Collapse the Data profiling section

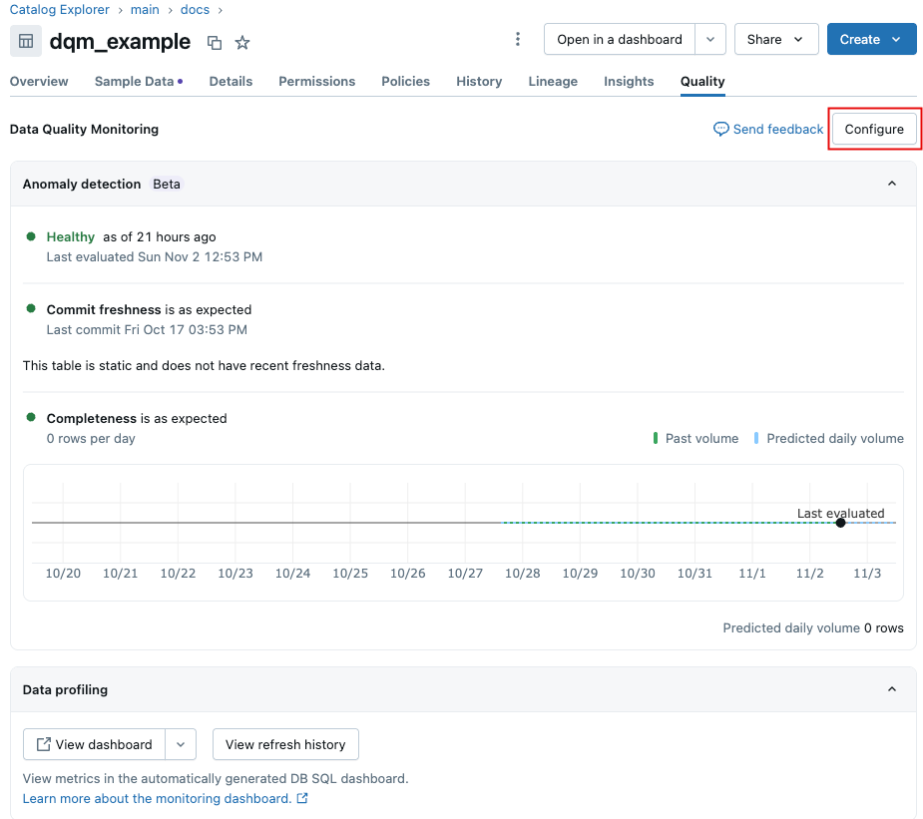(892, 689)
